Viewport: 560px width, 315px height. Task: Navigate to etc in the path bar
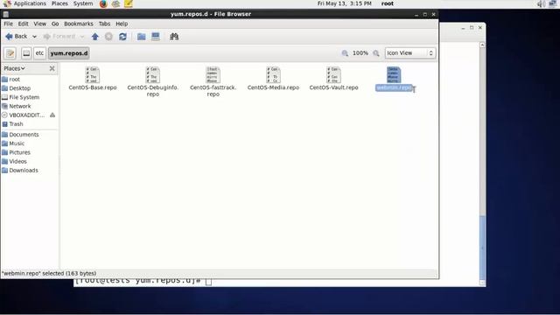[39, 53]
